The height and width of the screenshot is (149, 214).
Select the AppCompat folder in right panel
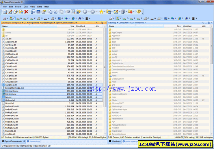pyautogui.click(x=159, y=33)
